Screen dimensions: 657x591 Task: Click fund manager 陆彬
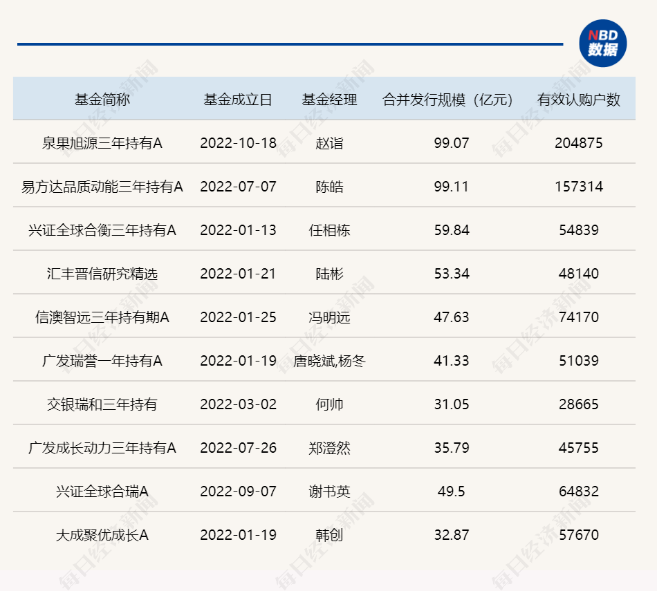click(329, 274)
